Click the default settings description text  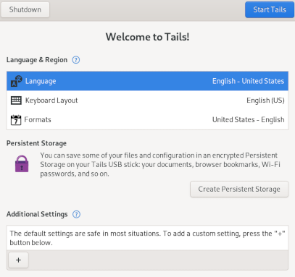[x=147, y=238]
